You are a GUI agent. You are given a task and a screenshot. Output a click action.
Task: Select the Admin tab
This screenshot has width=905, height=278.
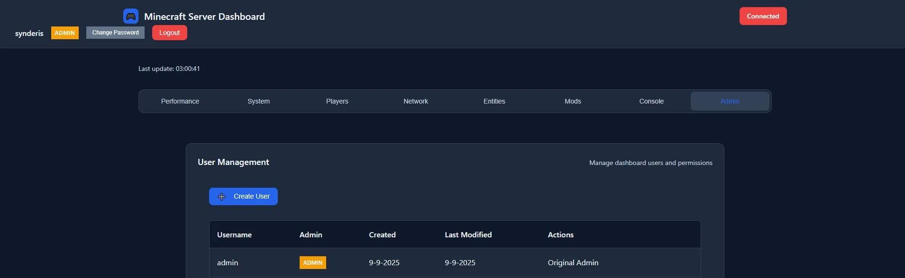click(730, 101)
